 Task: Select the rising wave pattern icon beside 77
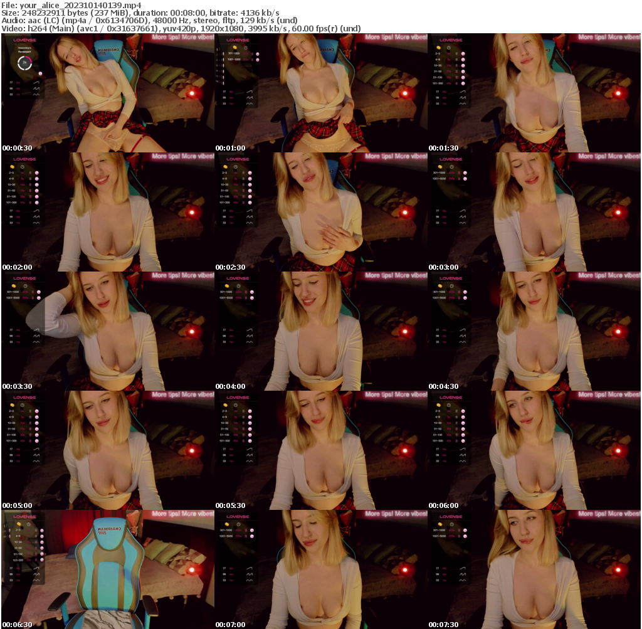tap(463, 92)
